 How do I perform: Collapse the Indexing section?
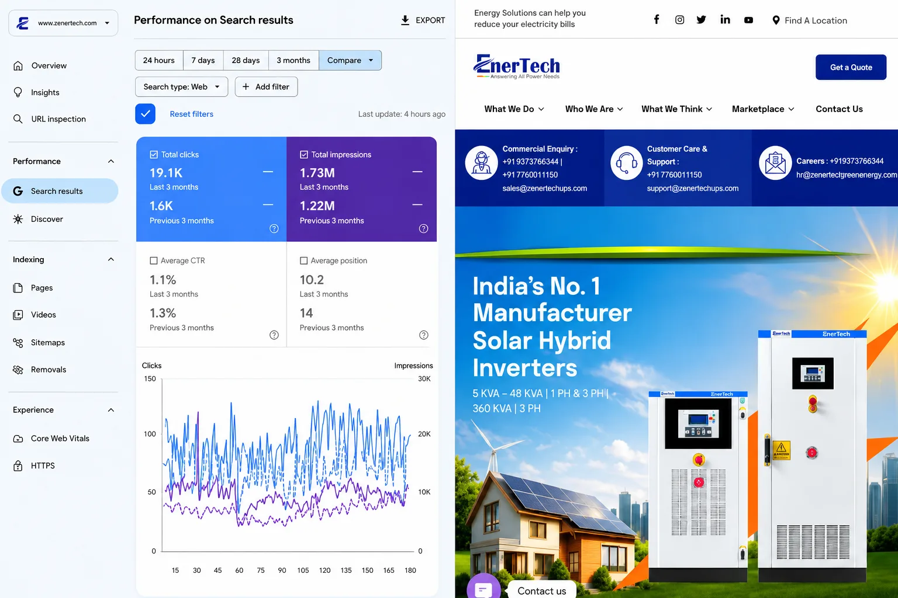[x=111, y=259]
